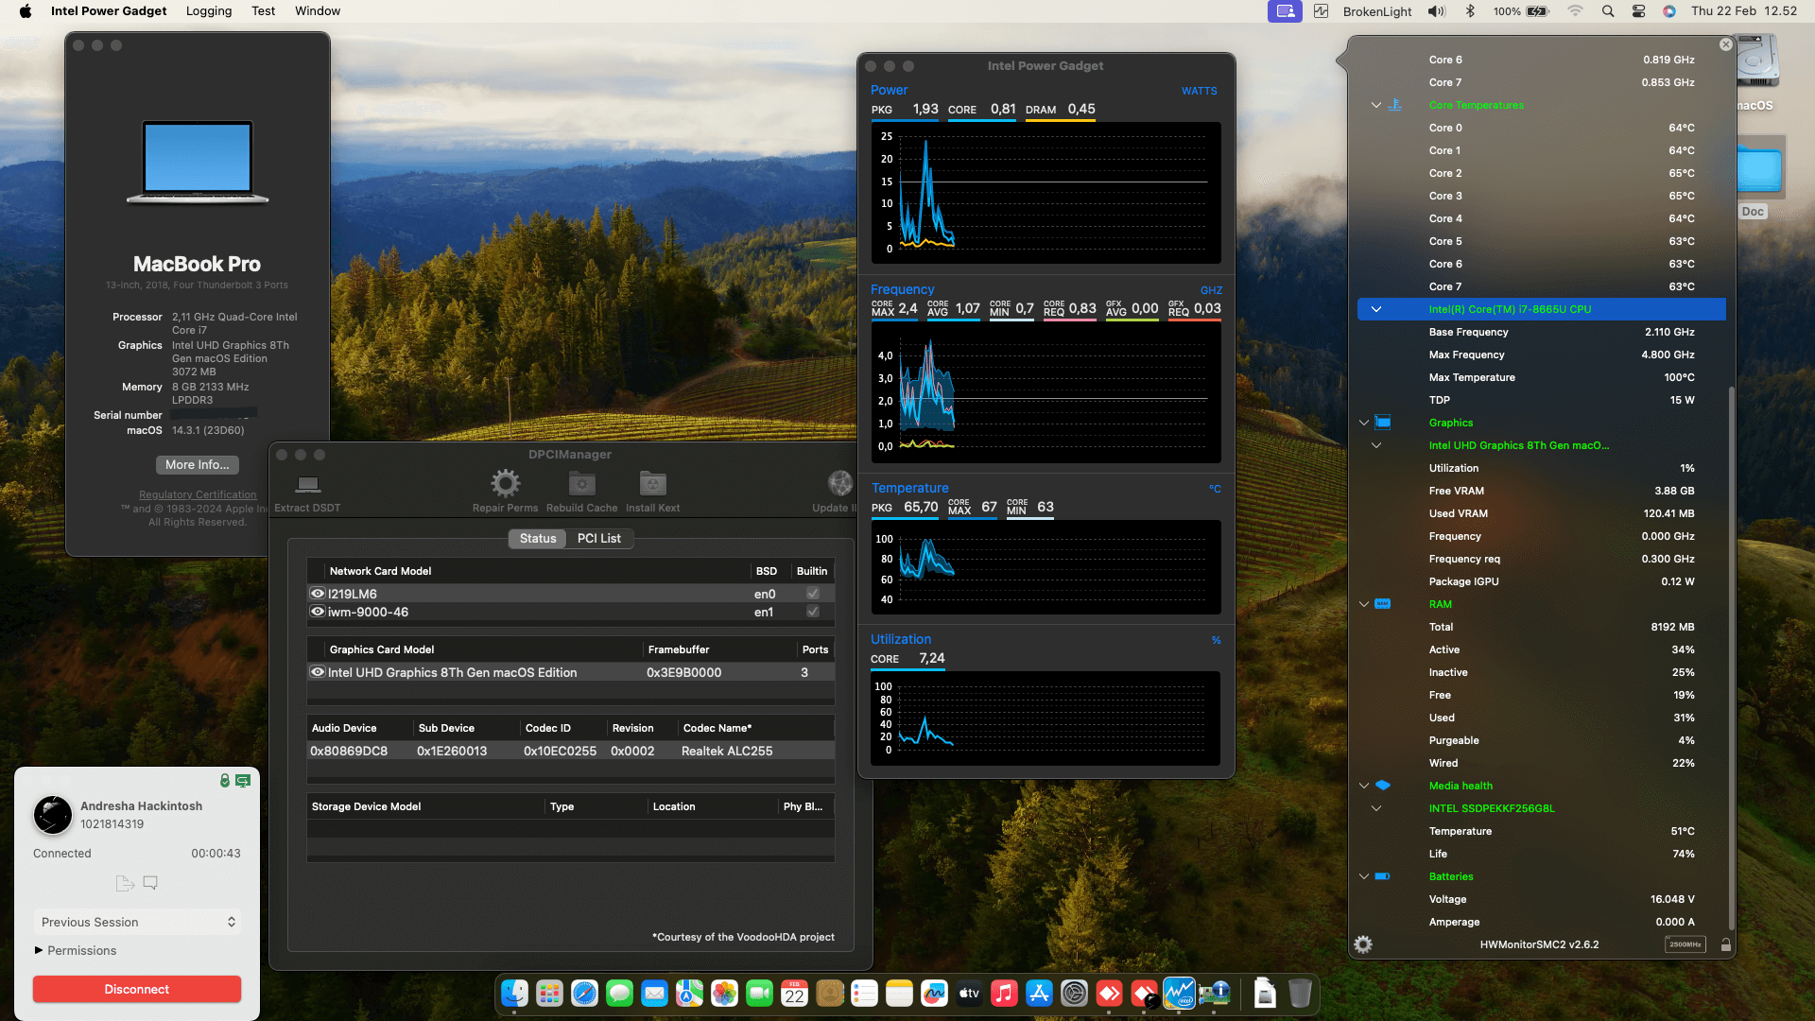This screenshot has width=1815, height=1021.
Task: Click the lock icon beside HWMonitorSMC2 version
Action: [x=1726, y=944]
